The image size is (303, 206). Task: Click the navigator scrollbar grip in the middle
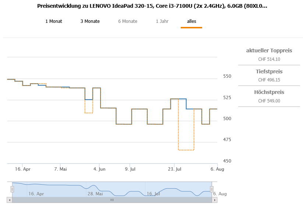point(112,200)
